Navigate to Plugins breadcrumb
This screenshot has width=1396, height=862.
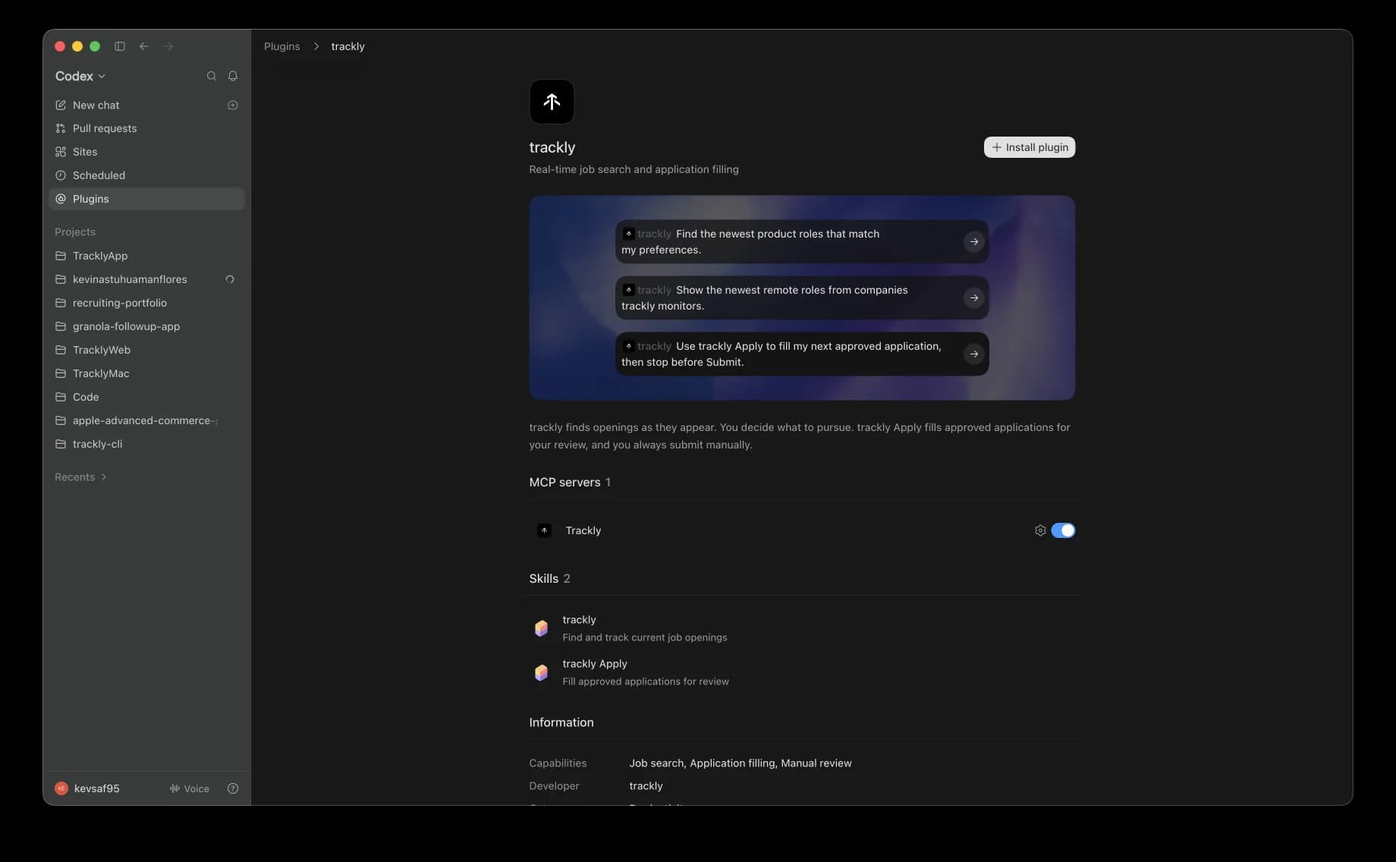(282, 46)
